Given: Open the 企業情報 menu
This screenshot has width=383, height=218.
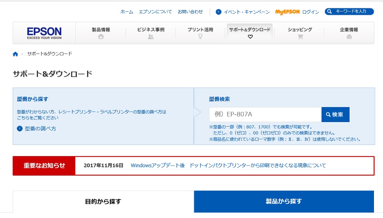Looking at the screenshot, I should 349,30.
